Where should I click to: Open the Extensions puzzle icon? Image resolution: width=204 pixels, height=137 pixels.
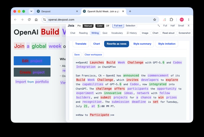(171, 20)
